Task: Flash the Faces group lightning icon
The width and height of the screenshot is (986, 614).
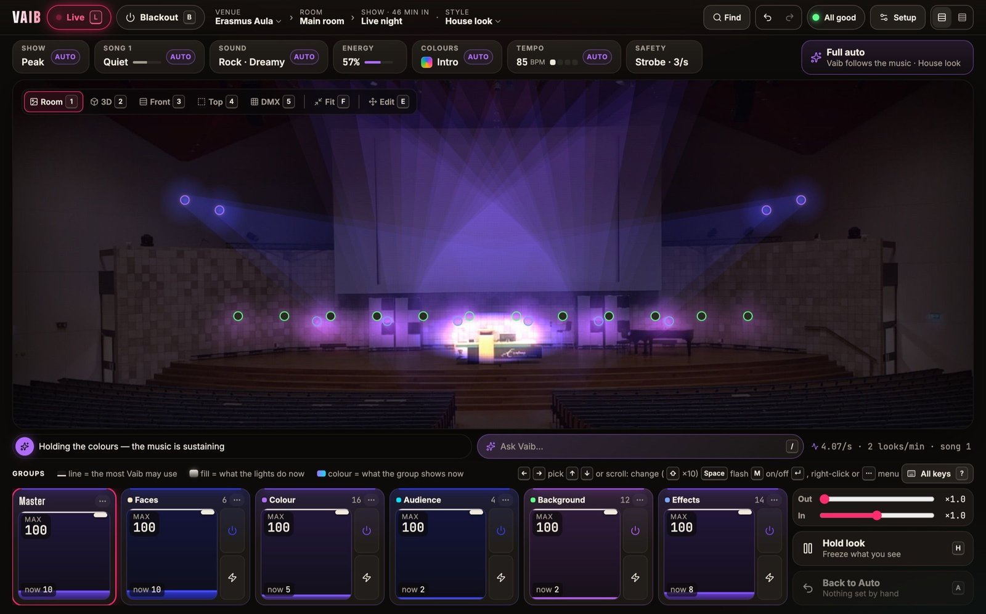Action: (232, 577)
